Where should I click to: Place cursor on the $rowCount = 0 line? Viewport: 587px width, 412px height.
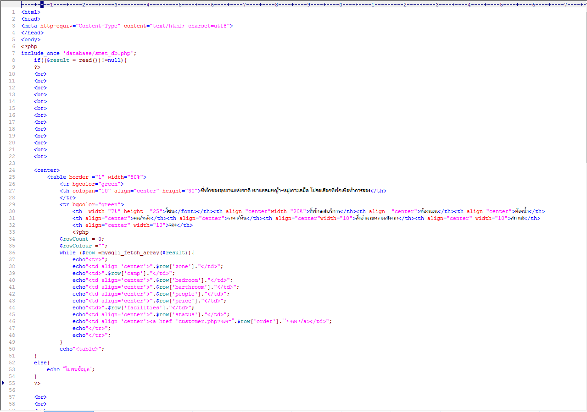pyautogui.click(x=82, y=239)
